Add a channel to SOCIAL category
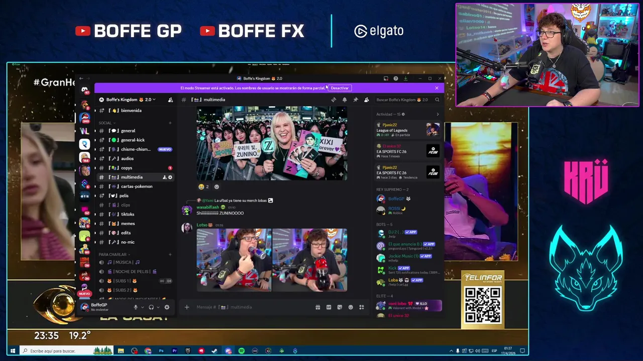Image resolution: width=643 pixels, height=361 pixels. tap(170, 123)
